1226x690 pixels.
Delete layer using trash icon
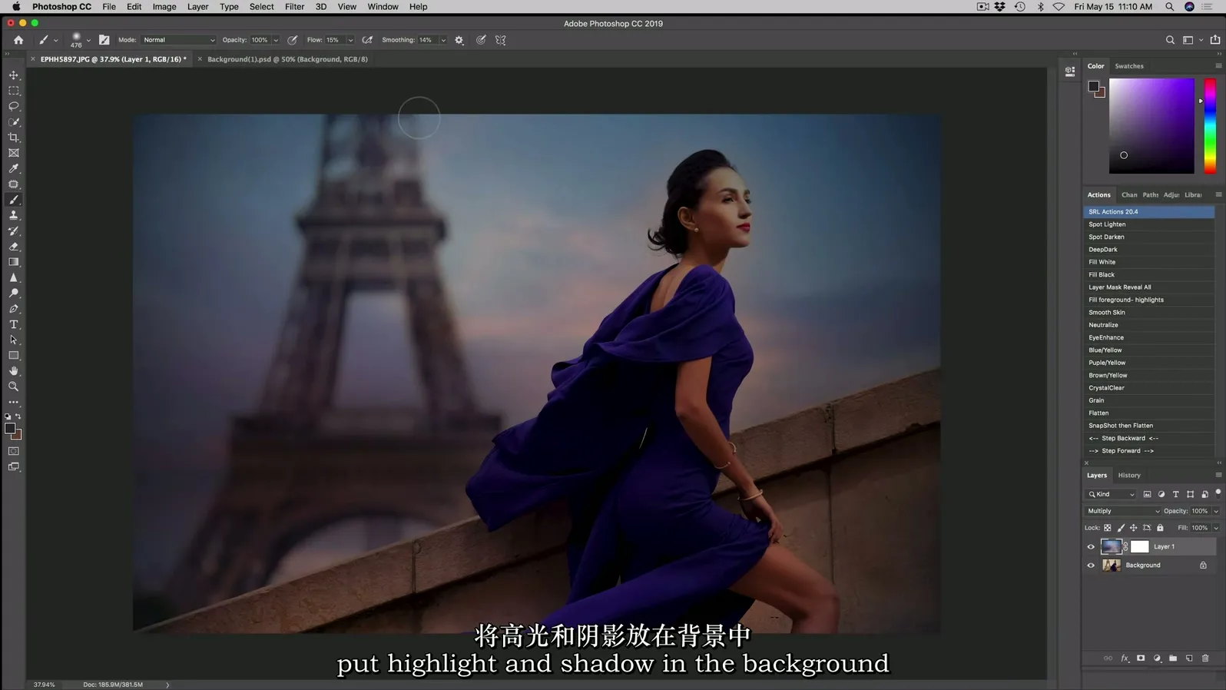click(x=1205, y=658)
